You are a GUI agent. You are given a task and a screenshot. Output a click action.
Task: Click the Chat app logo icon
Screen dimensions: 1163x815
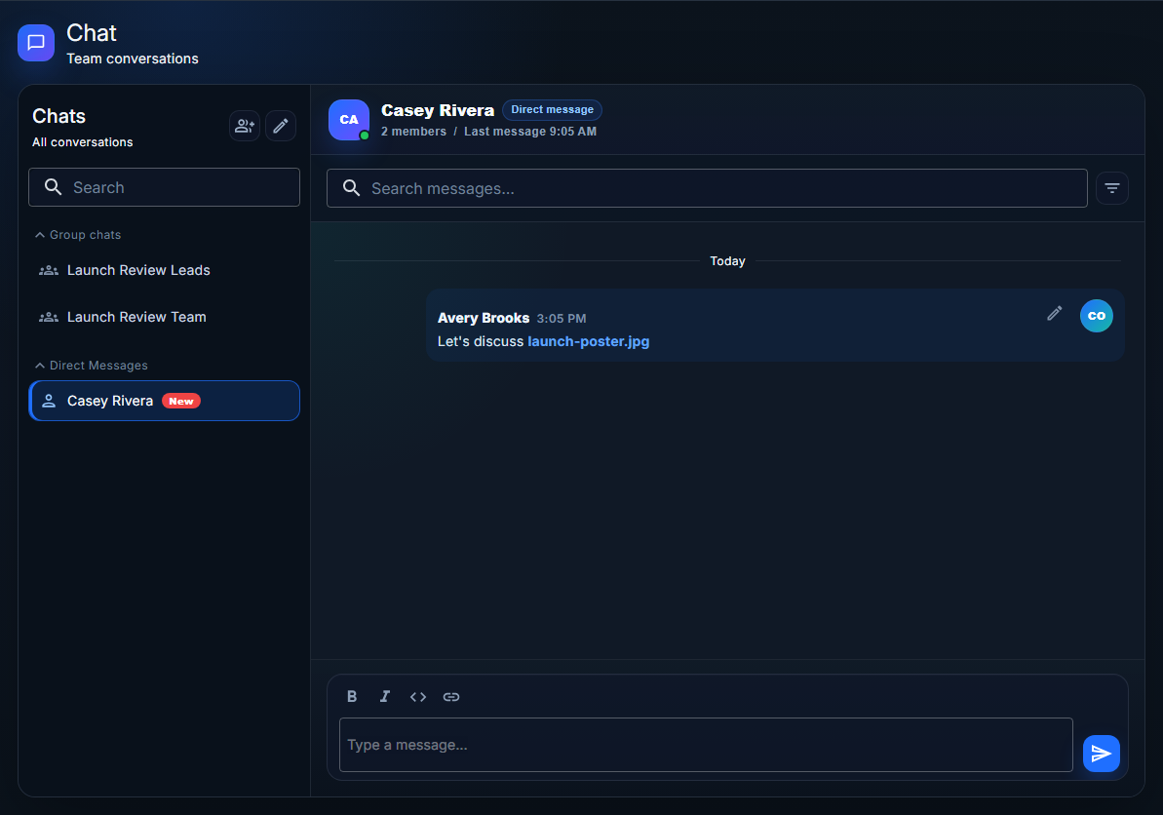[36, 43]
